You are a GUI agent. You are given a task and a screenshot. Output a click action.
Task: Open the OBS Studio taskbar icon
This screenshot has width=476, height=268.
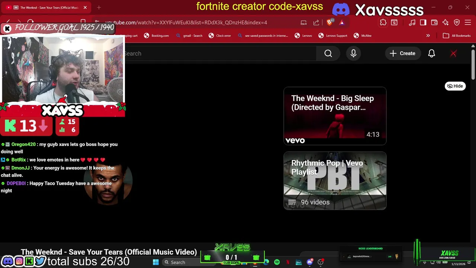(x=321, y=262)
